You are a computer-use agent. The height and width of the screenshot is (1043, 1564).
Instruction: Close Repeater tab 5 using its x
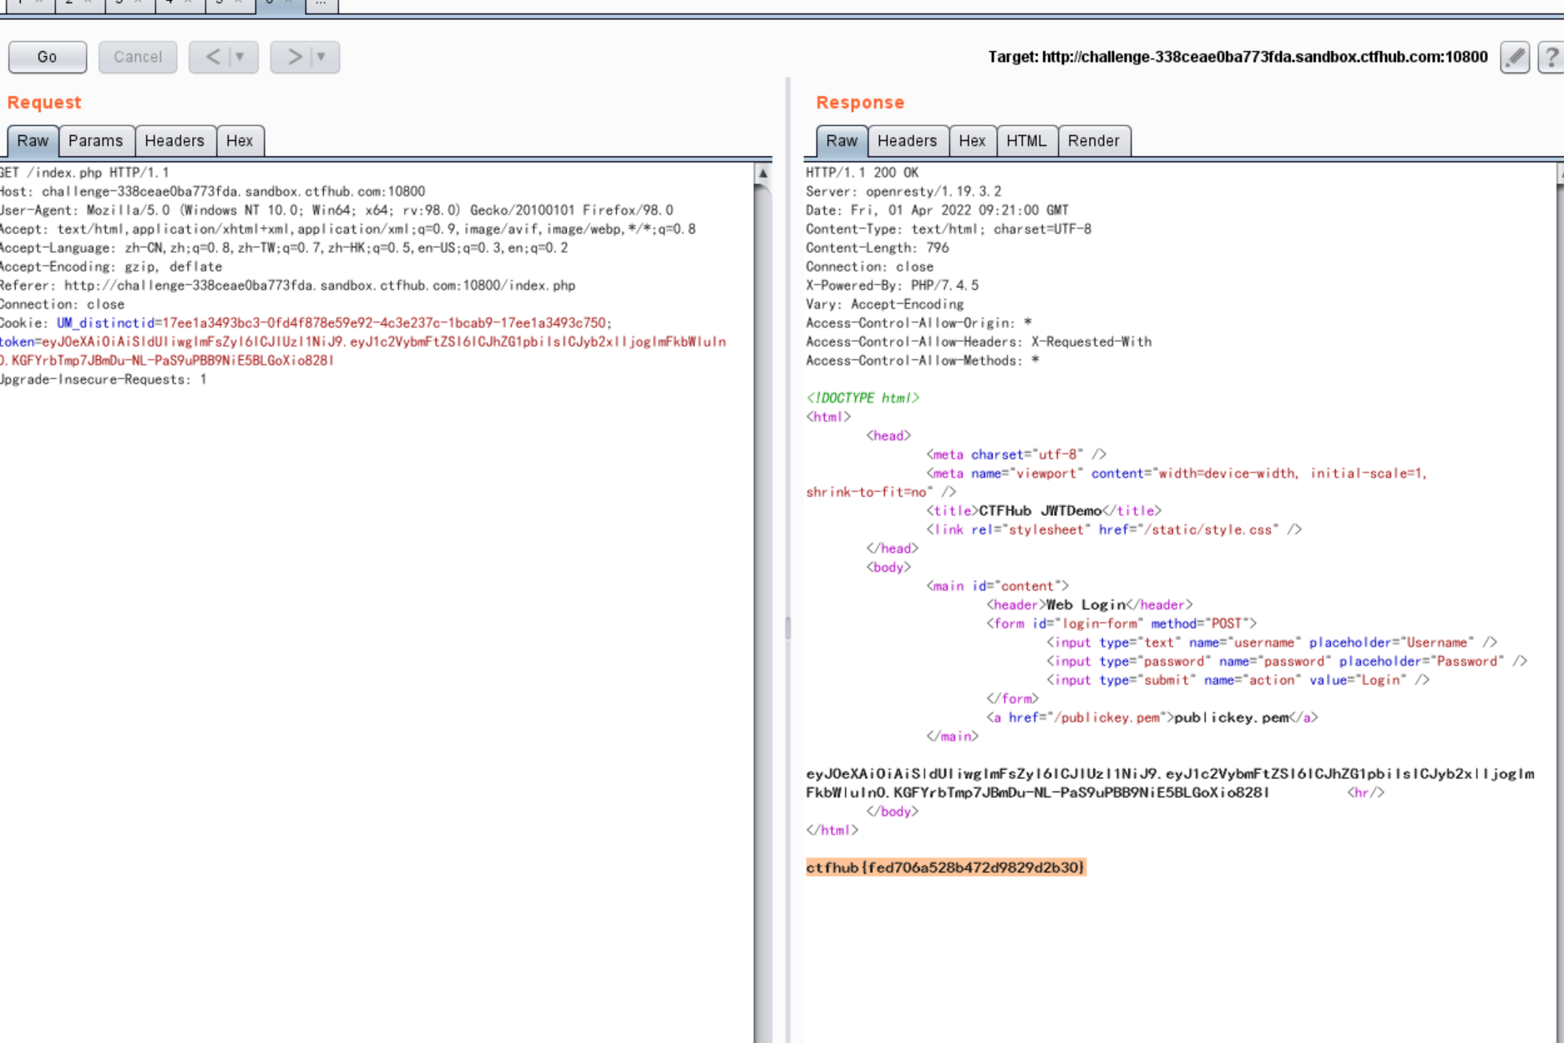[x=239, y=4]
